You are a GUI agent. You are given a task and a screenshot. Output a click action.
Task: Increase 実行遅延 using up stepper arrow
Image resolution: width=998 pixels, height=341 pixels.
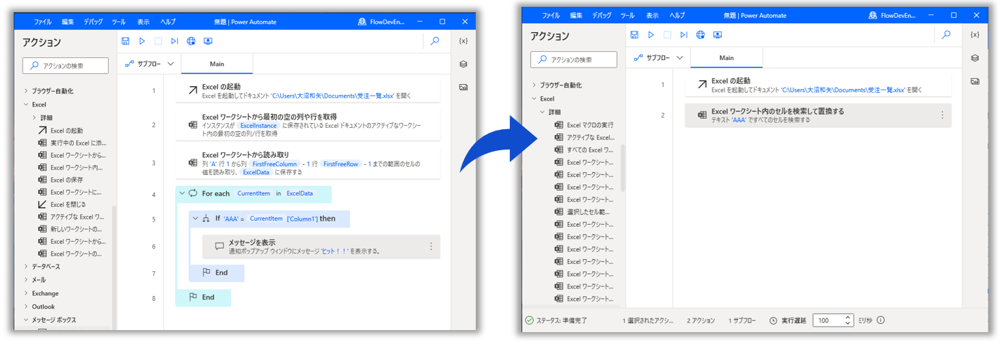848,317
